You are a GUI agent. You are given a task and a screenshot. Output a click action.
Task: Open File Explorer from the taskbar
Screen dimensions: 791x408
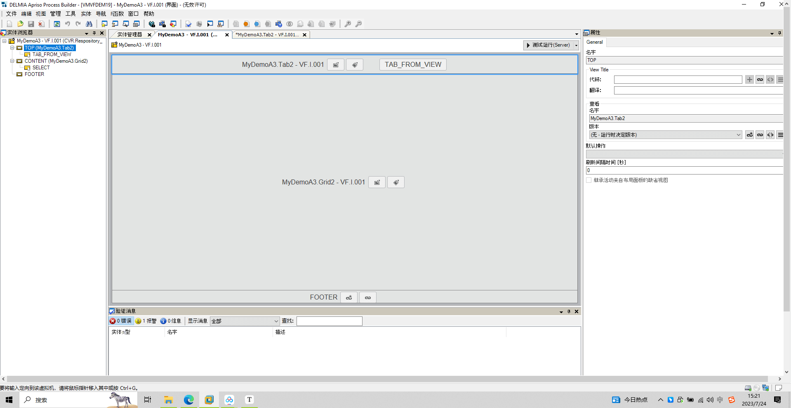click(168, 400)
